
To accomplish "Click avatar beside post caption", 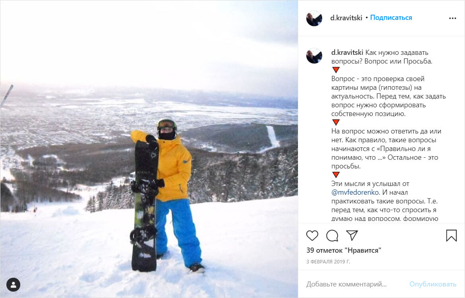I will coord(314,56).
